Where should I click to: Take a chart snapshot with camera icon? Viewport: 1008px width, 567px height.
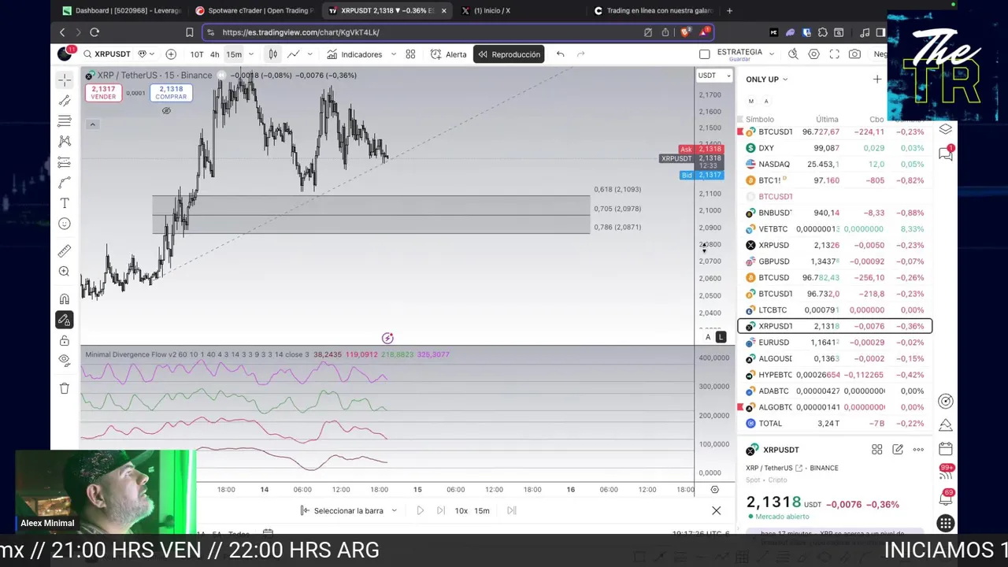854,54
